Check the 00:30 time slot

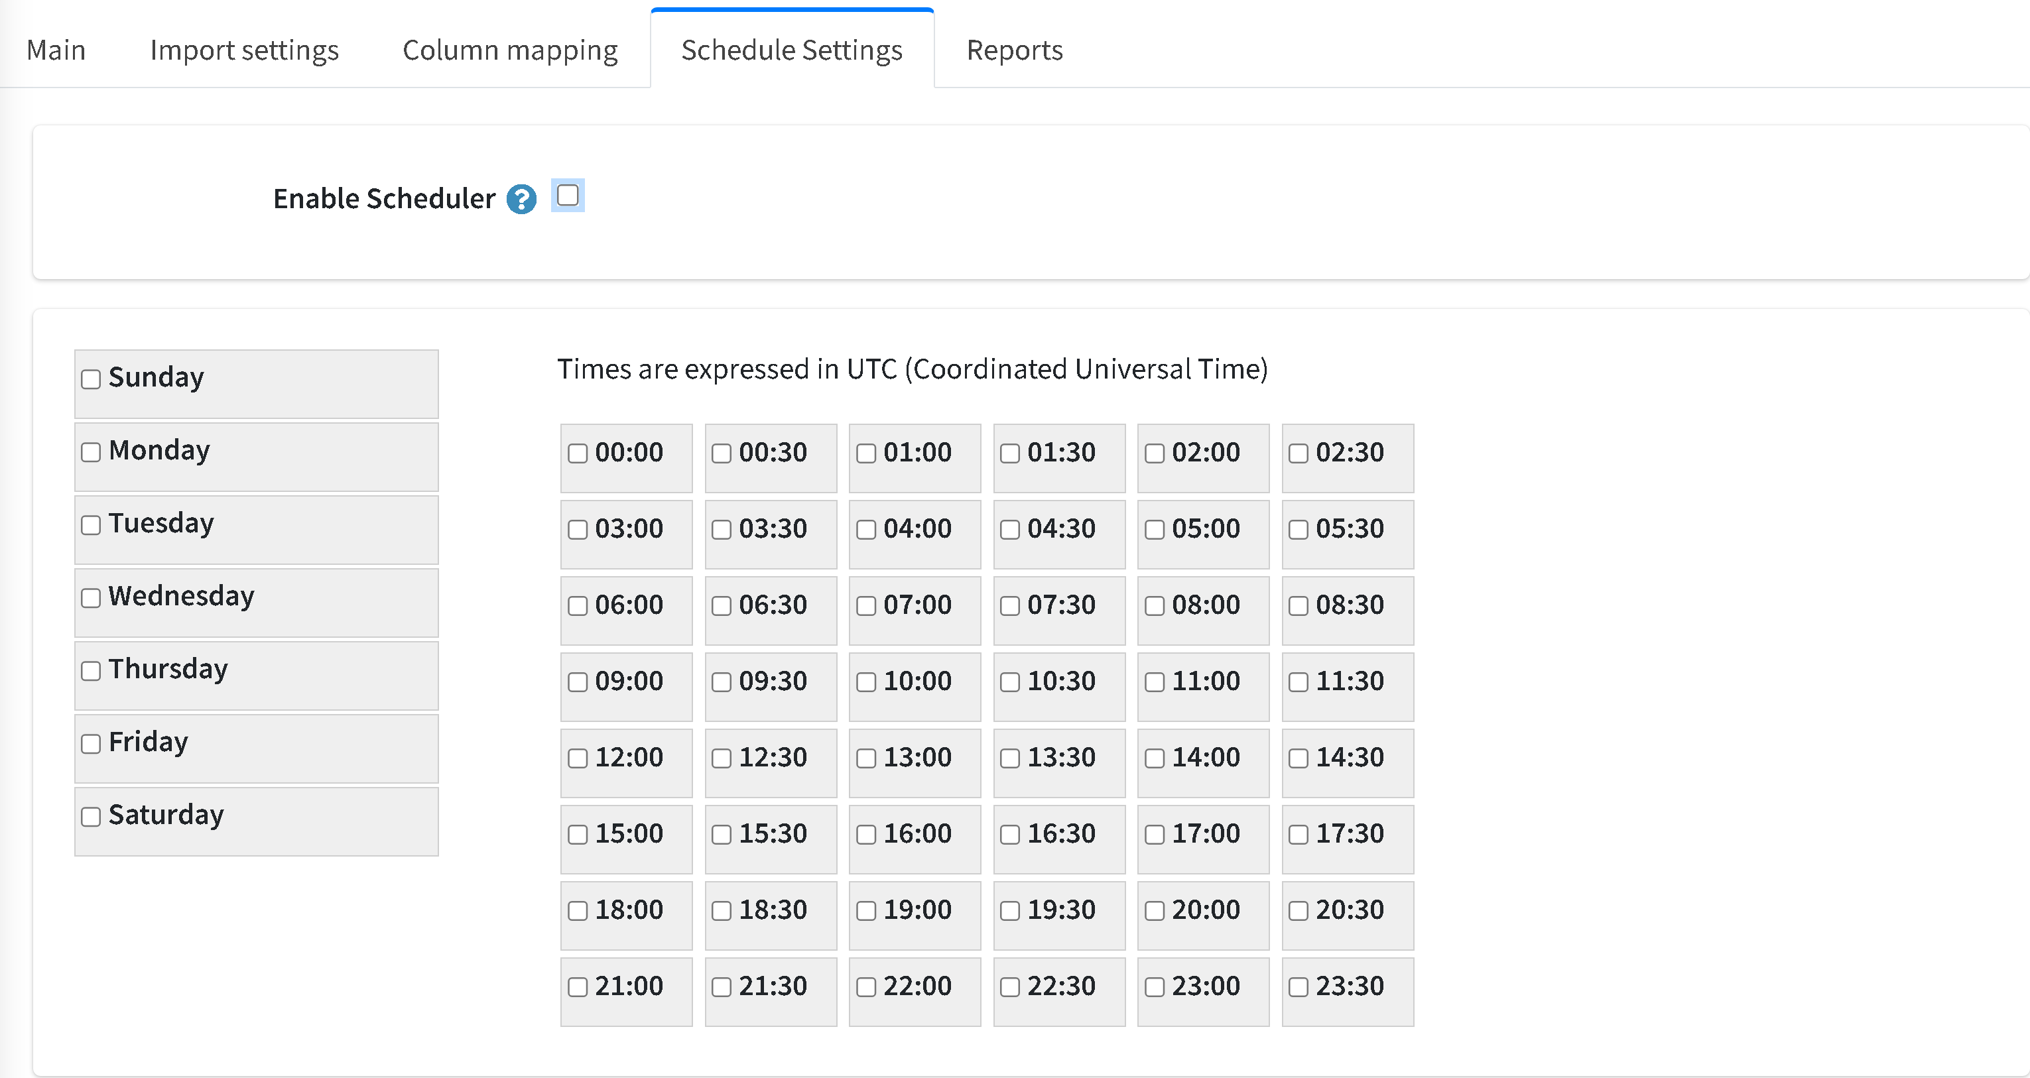pyautogui.click(x=722, y=453)
